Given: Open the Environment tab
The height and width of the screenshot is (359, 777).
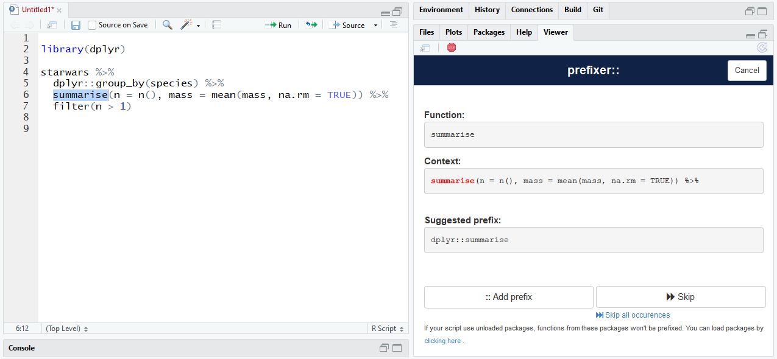Looking at the screenshot, I should coord(441,10).
